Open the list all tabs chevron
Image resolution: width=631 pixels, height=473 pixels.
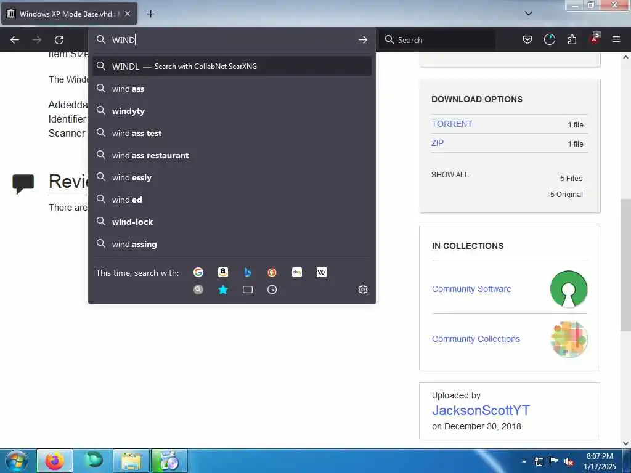pyautogui.click(x=529, y=14)
